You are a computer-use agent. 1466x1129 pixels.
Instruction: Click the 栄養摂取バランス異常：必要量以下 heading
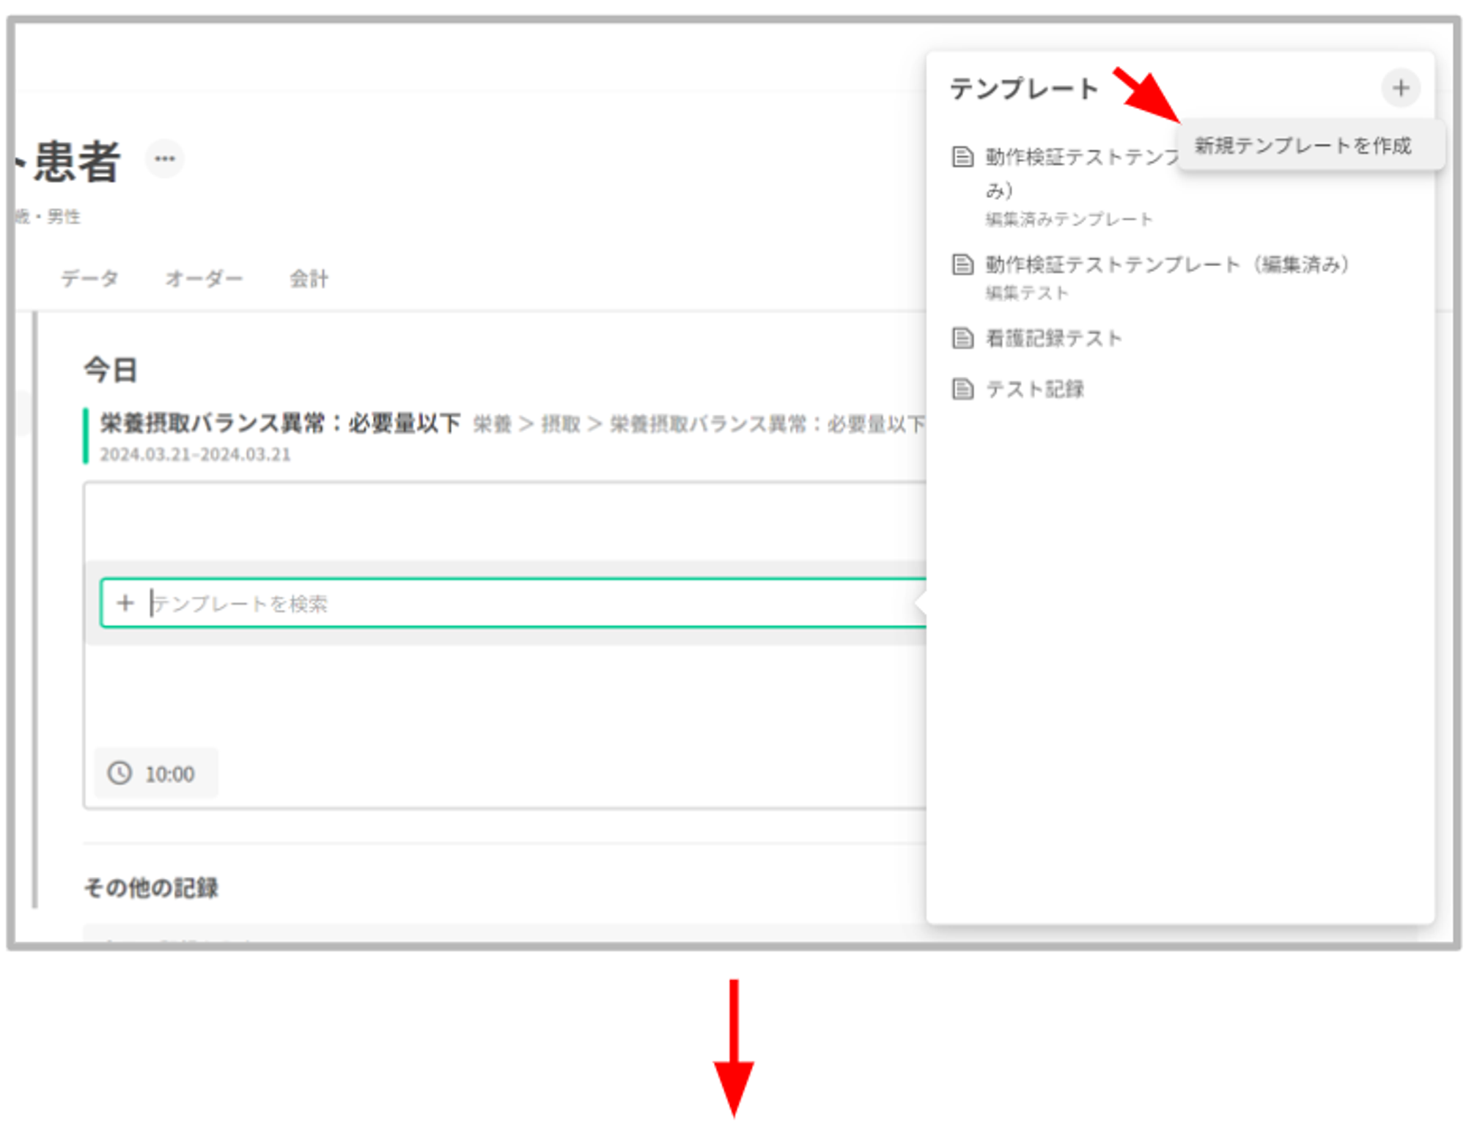280,422
